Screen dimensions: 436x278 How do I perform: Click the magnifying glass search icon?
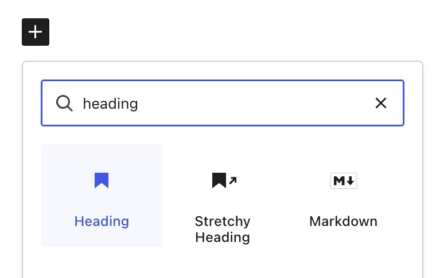pos(64,103)
